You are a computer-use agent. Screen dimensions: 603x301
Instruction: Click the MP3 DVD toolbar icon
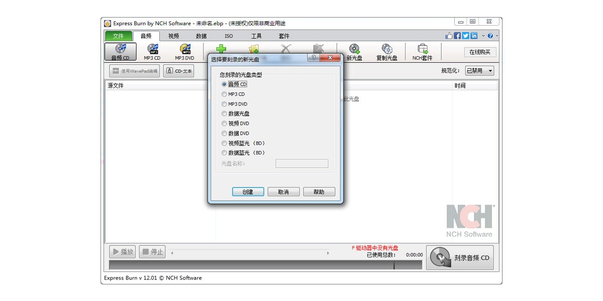tap(184, 52)
